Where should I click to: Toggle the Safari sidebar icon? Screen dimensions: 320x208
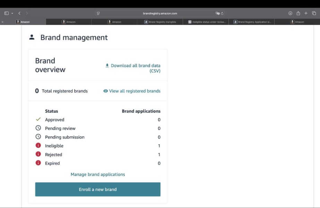pyautogui.click(x=6, y=13)
